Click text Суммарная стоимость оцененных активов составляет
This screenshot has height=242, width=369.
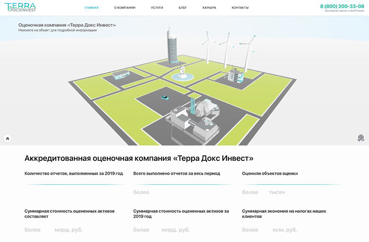[x=70, y=214]
